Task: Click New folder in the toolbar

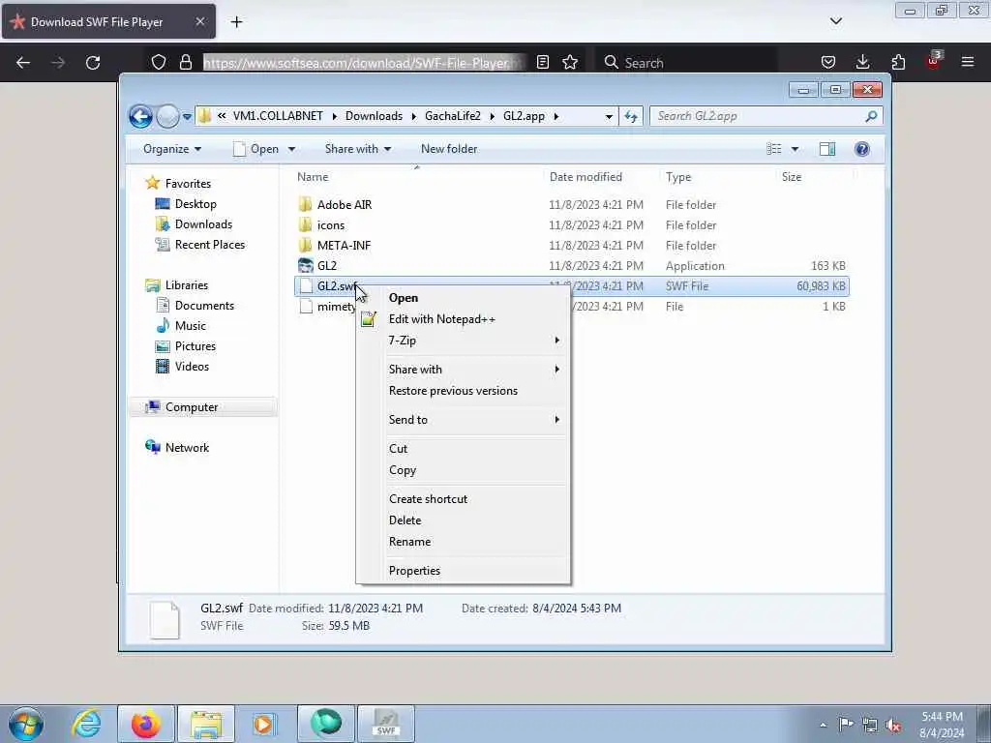Action: (449, 149)
